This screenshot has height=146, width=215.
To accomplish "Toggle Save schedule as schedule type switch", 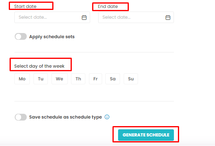I will (21, 117).
